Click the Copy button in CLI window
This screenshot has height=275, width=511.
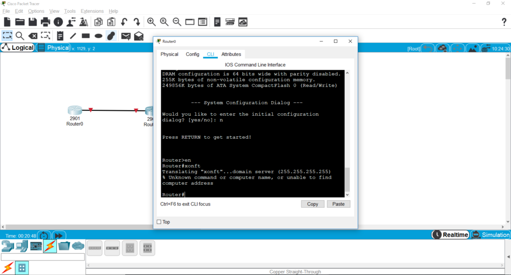coord(312,204)
